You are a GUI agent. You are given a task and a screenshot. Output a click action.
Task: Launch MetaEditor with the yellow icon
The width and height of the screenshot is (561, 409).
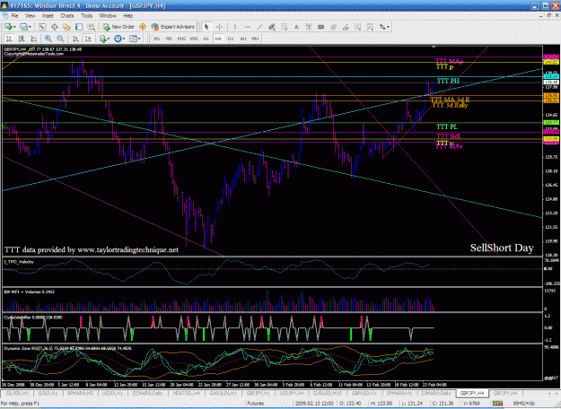(143, 27)
